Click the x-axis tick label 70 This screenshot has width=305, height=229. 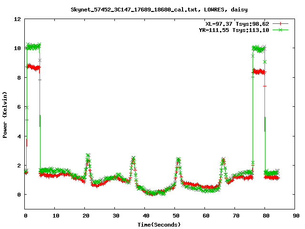[236, 216]
